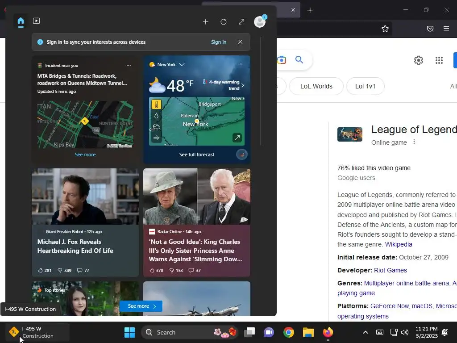Open the macOS platform link

click(x=422, y=306)
